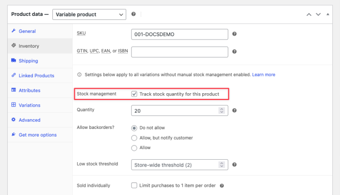Click the help icon beside Low stock threshold
The height and width of the screenshot is (195, 340).
[234, 165]
